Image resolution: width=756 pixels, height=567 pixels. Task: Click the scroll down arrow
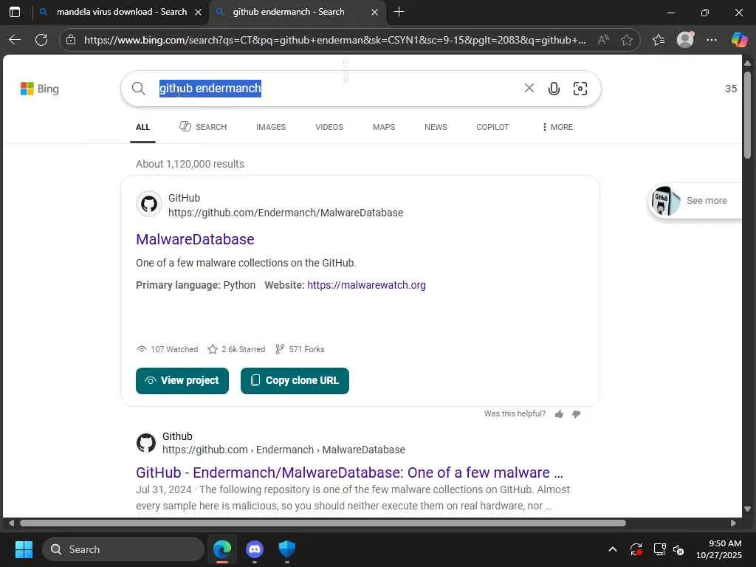tap(747, 509)
